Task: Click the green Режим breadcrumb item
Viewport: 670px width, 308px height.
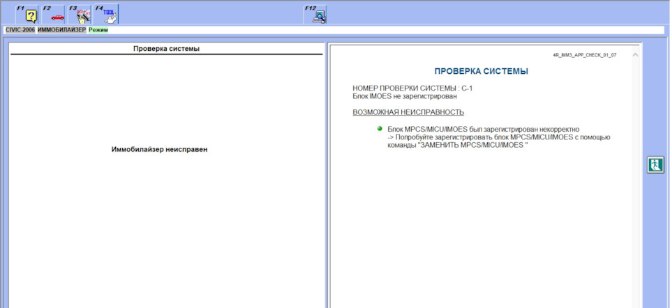Action: click(98, 31)
